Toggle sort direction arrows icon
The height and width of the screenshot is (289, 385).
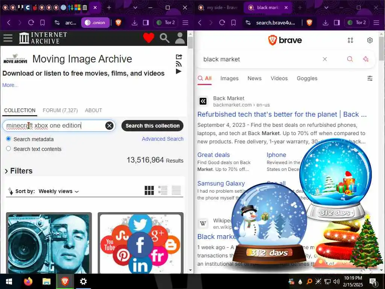[10, 191]
